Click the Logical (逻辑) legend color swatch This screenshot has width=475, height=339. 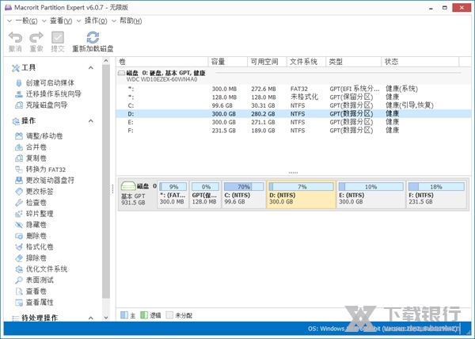[144, 315]
